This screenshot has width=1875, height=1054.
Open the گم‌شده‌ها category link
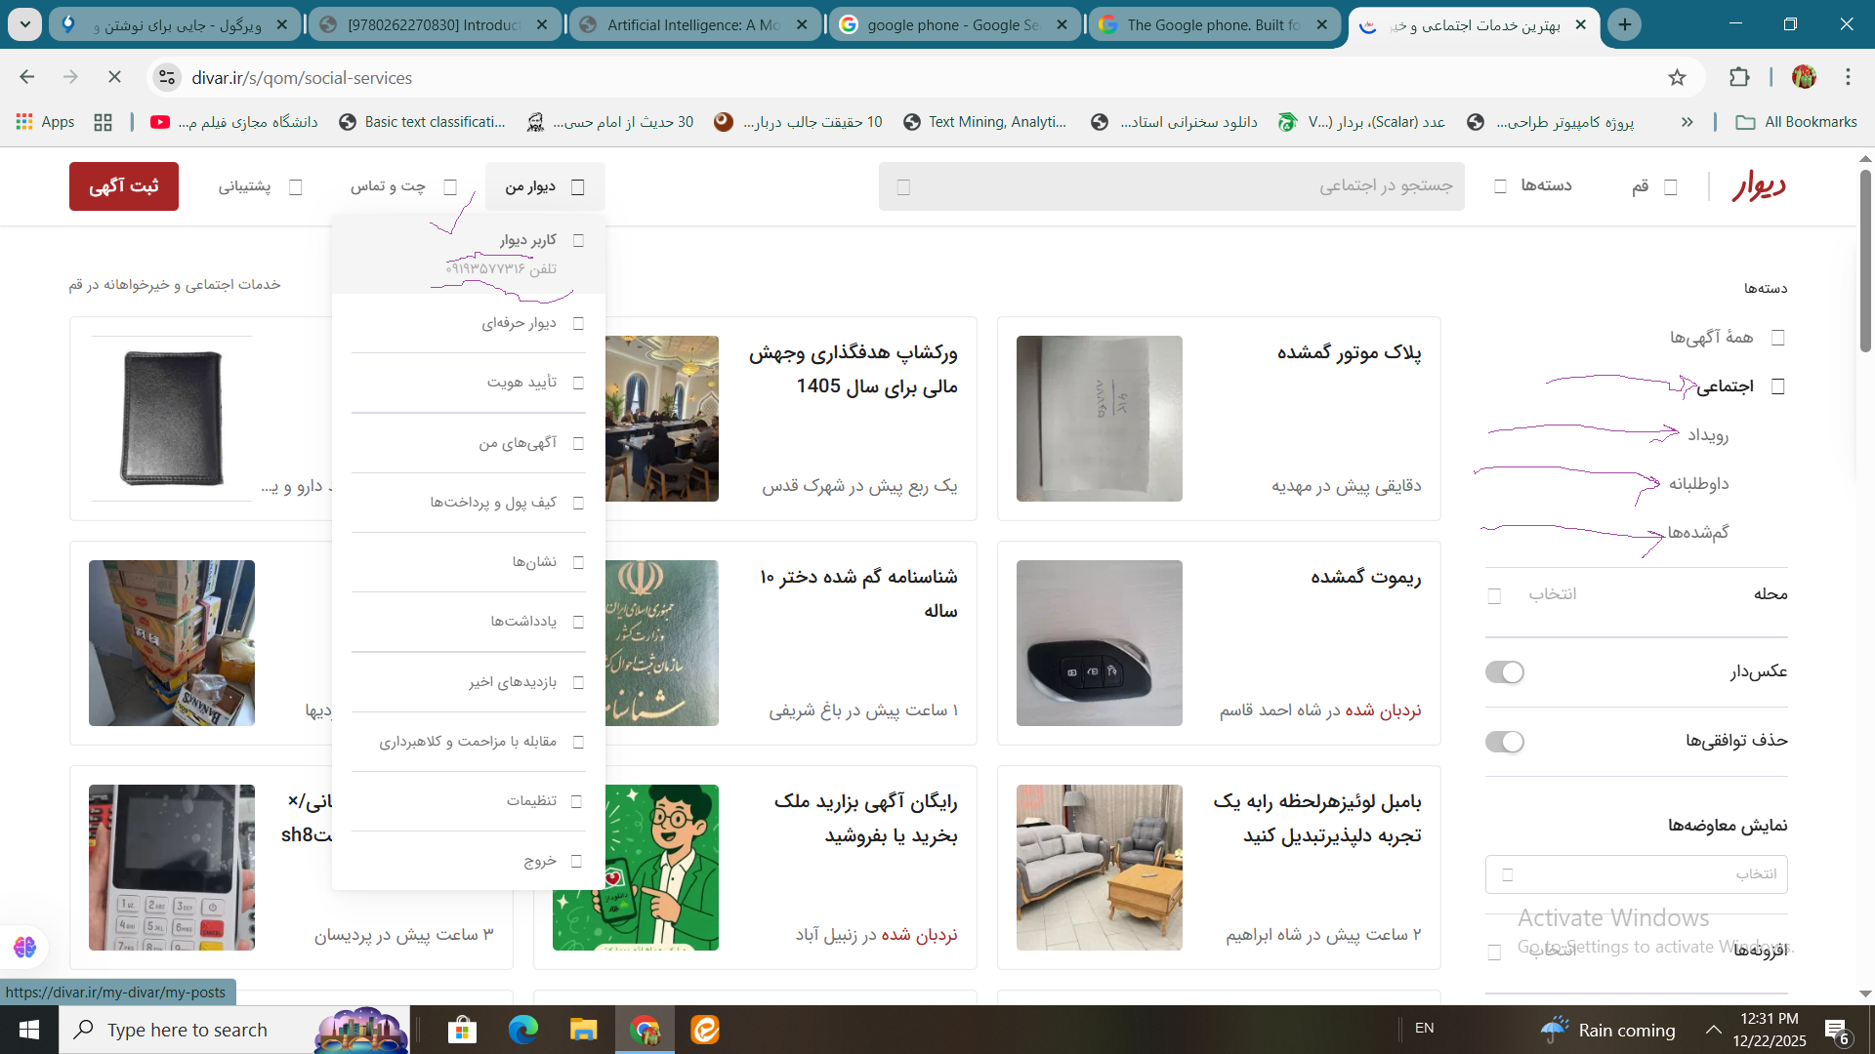(1697, 533)
